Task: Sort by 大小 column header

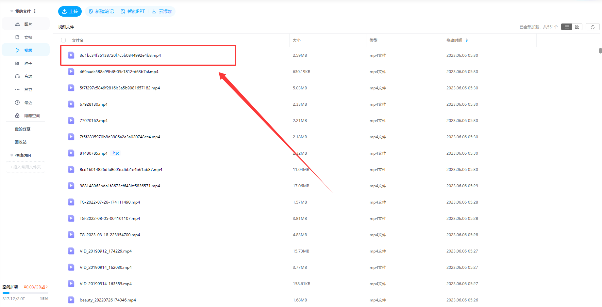Action: click(297, 40)
